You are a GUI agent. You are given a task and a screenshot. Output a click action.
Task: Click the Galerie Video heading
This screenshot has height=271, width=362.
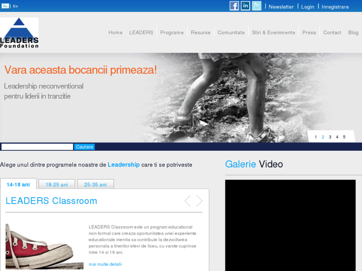click(254, 164)
